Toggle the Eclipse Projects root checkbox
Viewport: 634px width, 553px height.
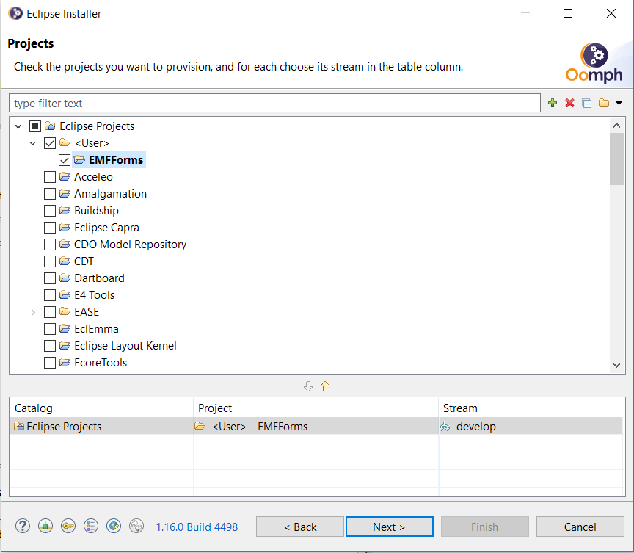(35, 126)
